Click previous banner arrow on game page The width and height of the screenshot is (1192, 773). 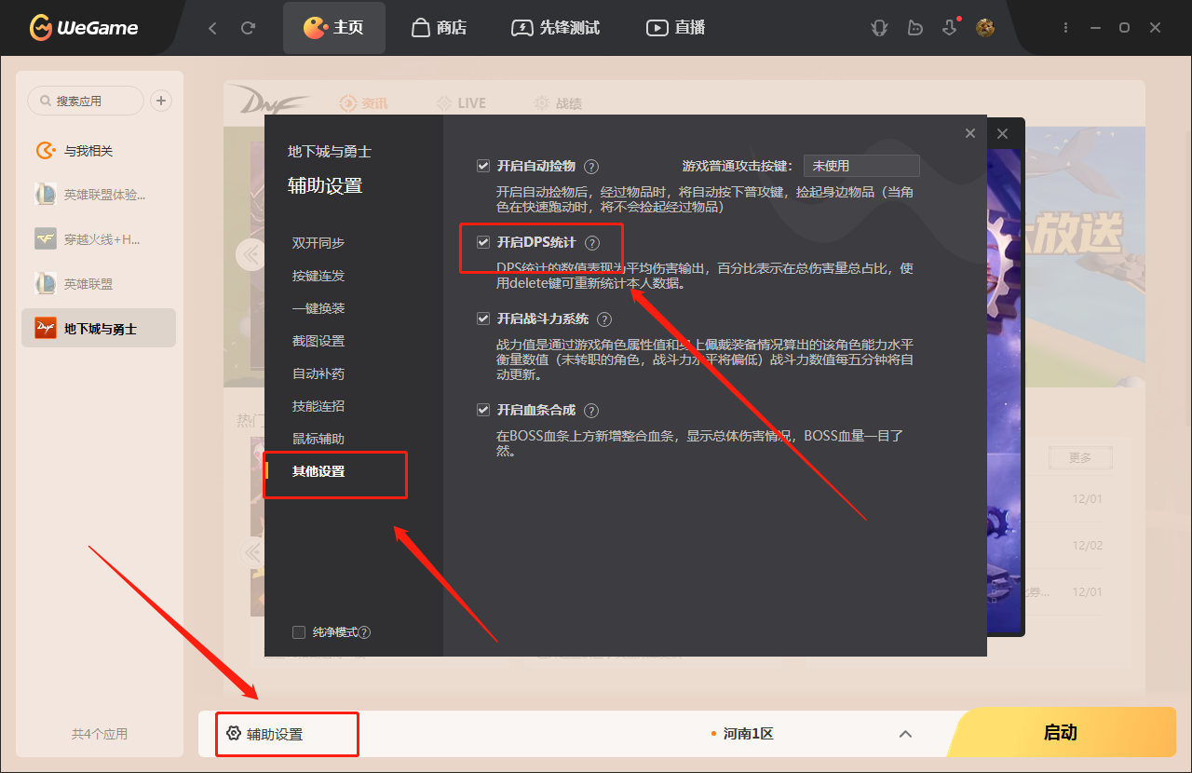(x=250, y=254)
